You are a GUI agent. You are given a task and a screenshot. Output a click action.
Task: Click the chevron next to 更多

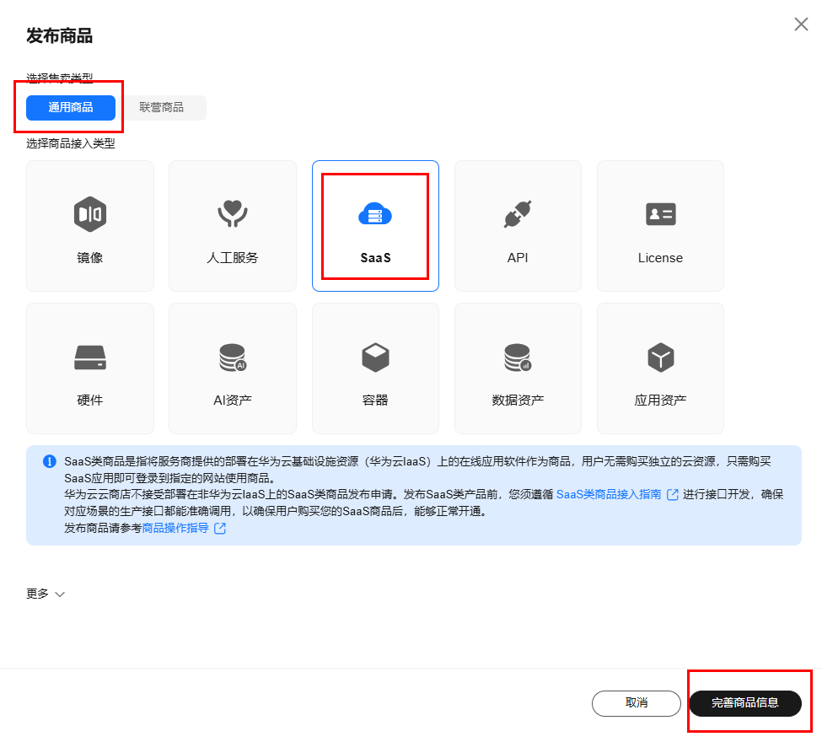60,594
